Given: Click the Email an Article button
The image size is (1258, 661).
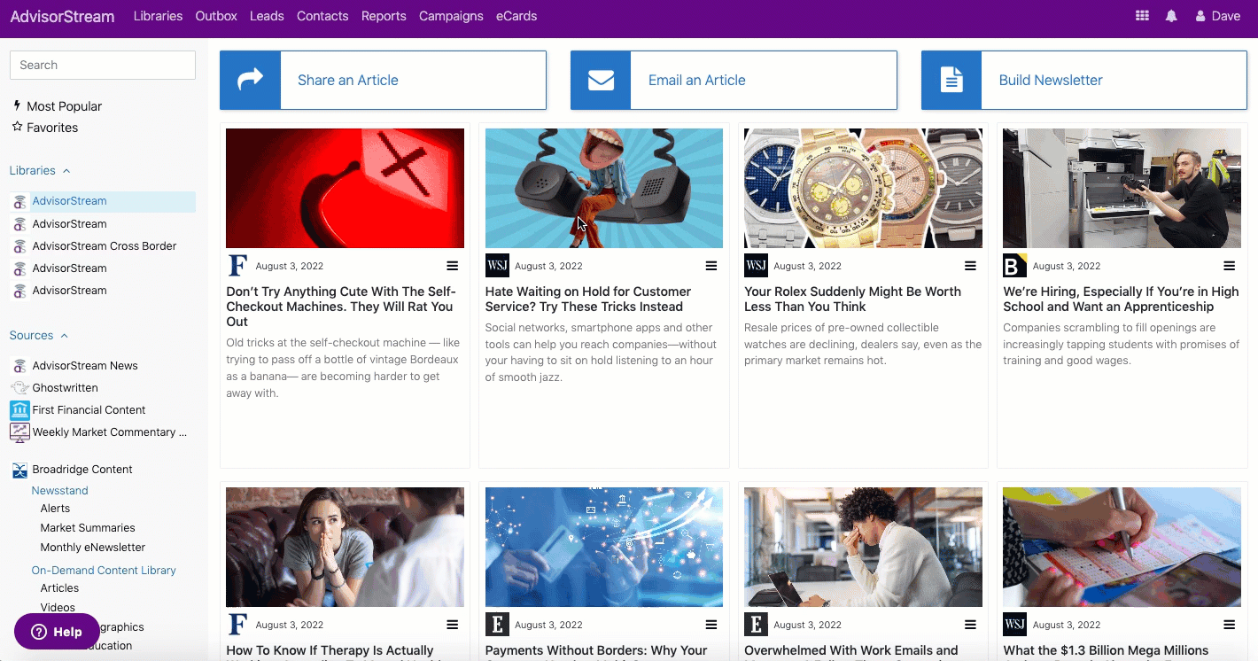Looking at the screenshot, I should pos(734,80).
